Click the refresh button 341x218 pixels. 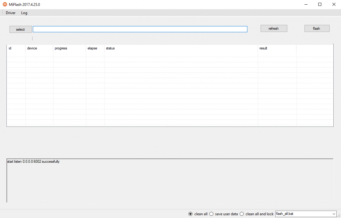(274, 29)
